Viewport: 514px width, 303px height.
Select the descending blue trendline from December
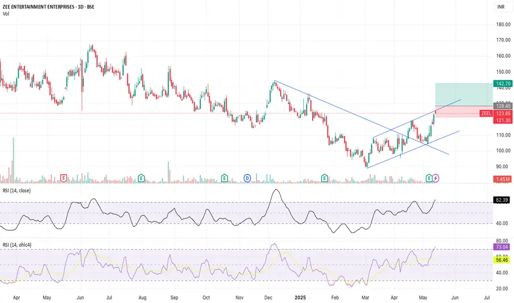pos(361,117)
